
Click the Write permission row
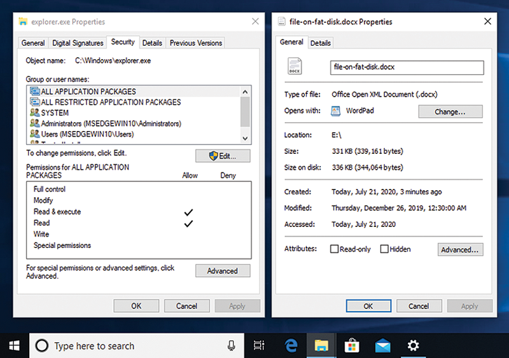tap(139, 234)
